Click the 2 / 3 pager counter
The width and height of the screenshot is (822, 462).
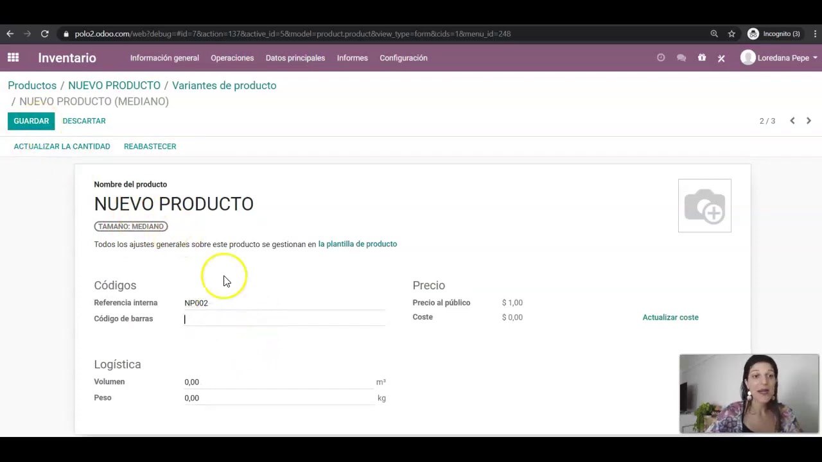click(x=767, y=121)
